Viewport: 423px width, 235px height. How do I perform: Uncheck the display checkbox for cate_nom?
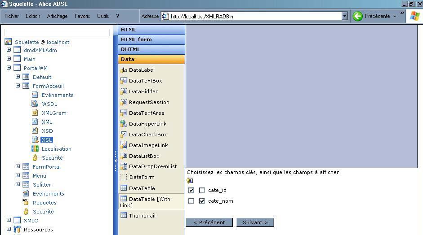202,201
